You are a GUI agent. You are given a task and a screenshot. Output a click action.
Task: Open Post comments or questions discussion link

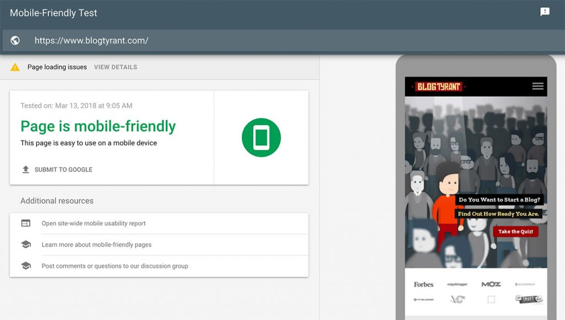[x=115, y=266]
